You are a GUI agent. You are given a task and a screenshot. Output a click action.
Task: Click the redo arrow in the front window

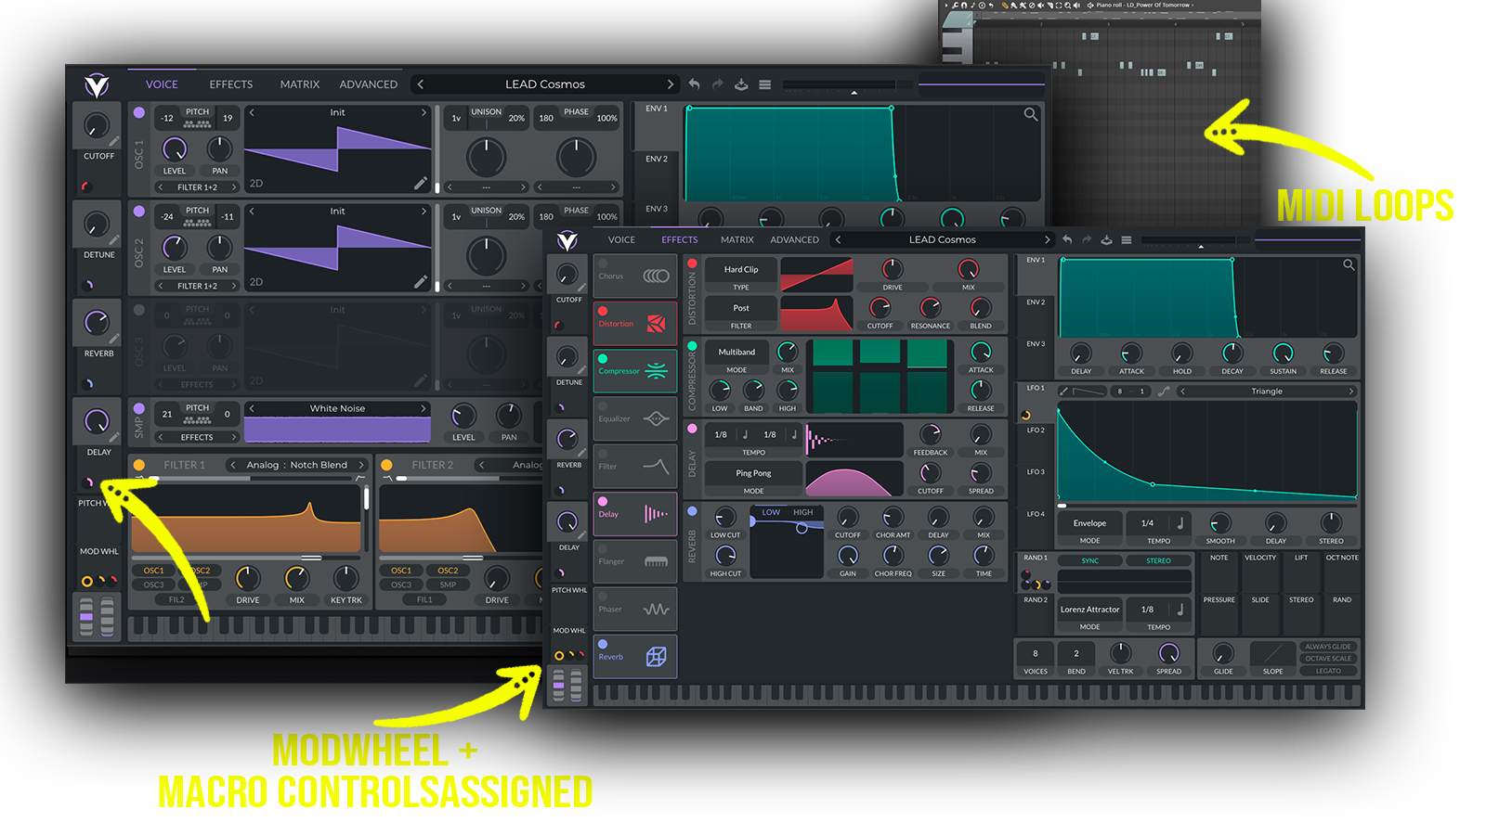[x=1087, y=239]
